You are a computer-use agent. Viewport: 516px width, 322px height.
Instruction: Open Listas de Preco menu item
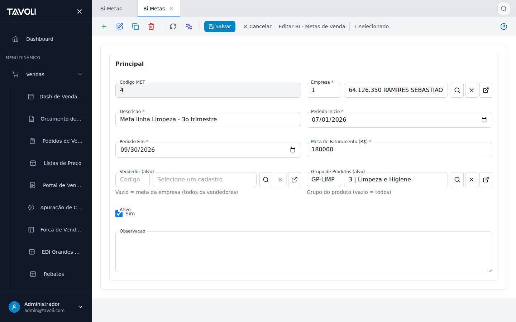55,163
